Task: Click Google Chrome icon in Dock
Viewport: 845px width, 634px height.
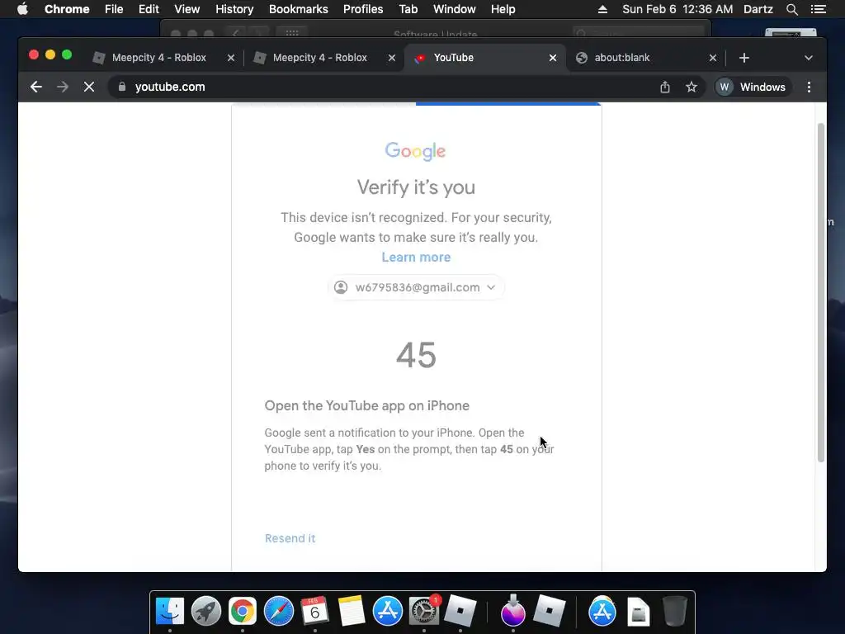Action: pos(242,611)
